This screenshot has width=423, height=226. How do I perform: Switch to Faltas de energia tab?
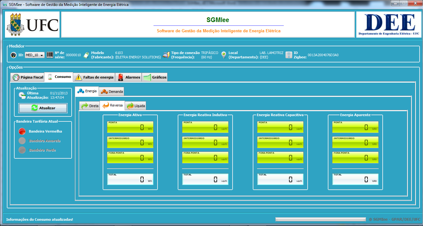[x=94, y=77]
